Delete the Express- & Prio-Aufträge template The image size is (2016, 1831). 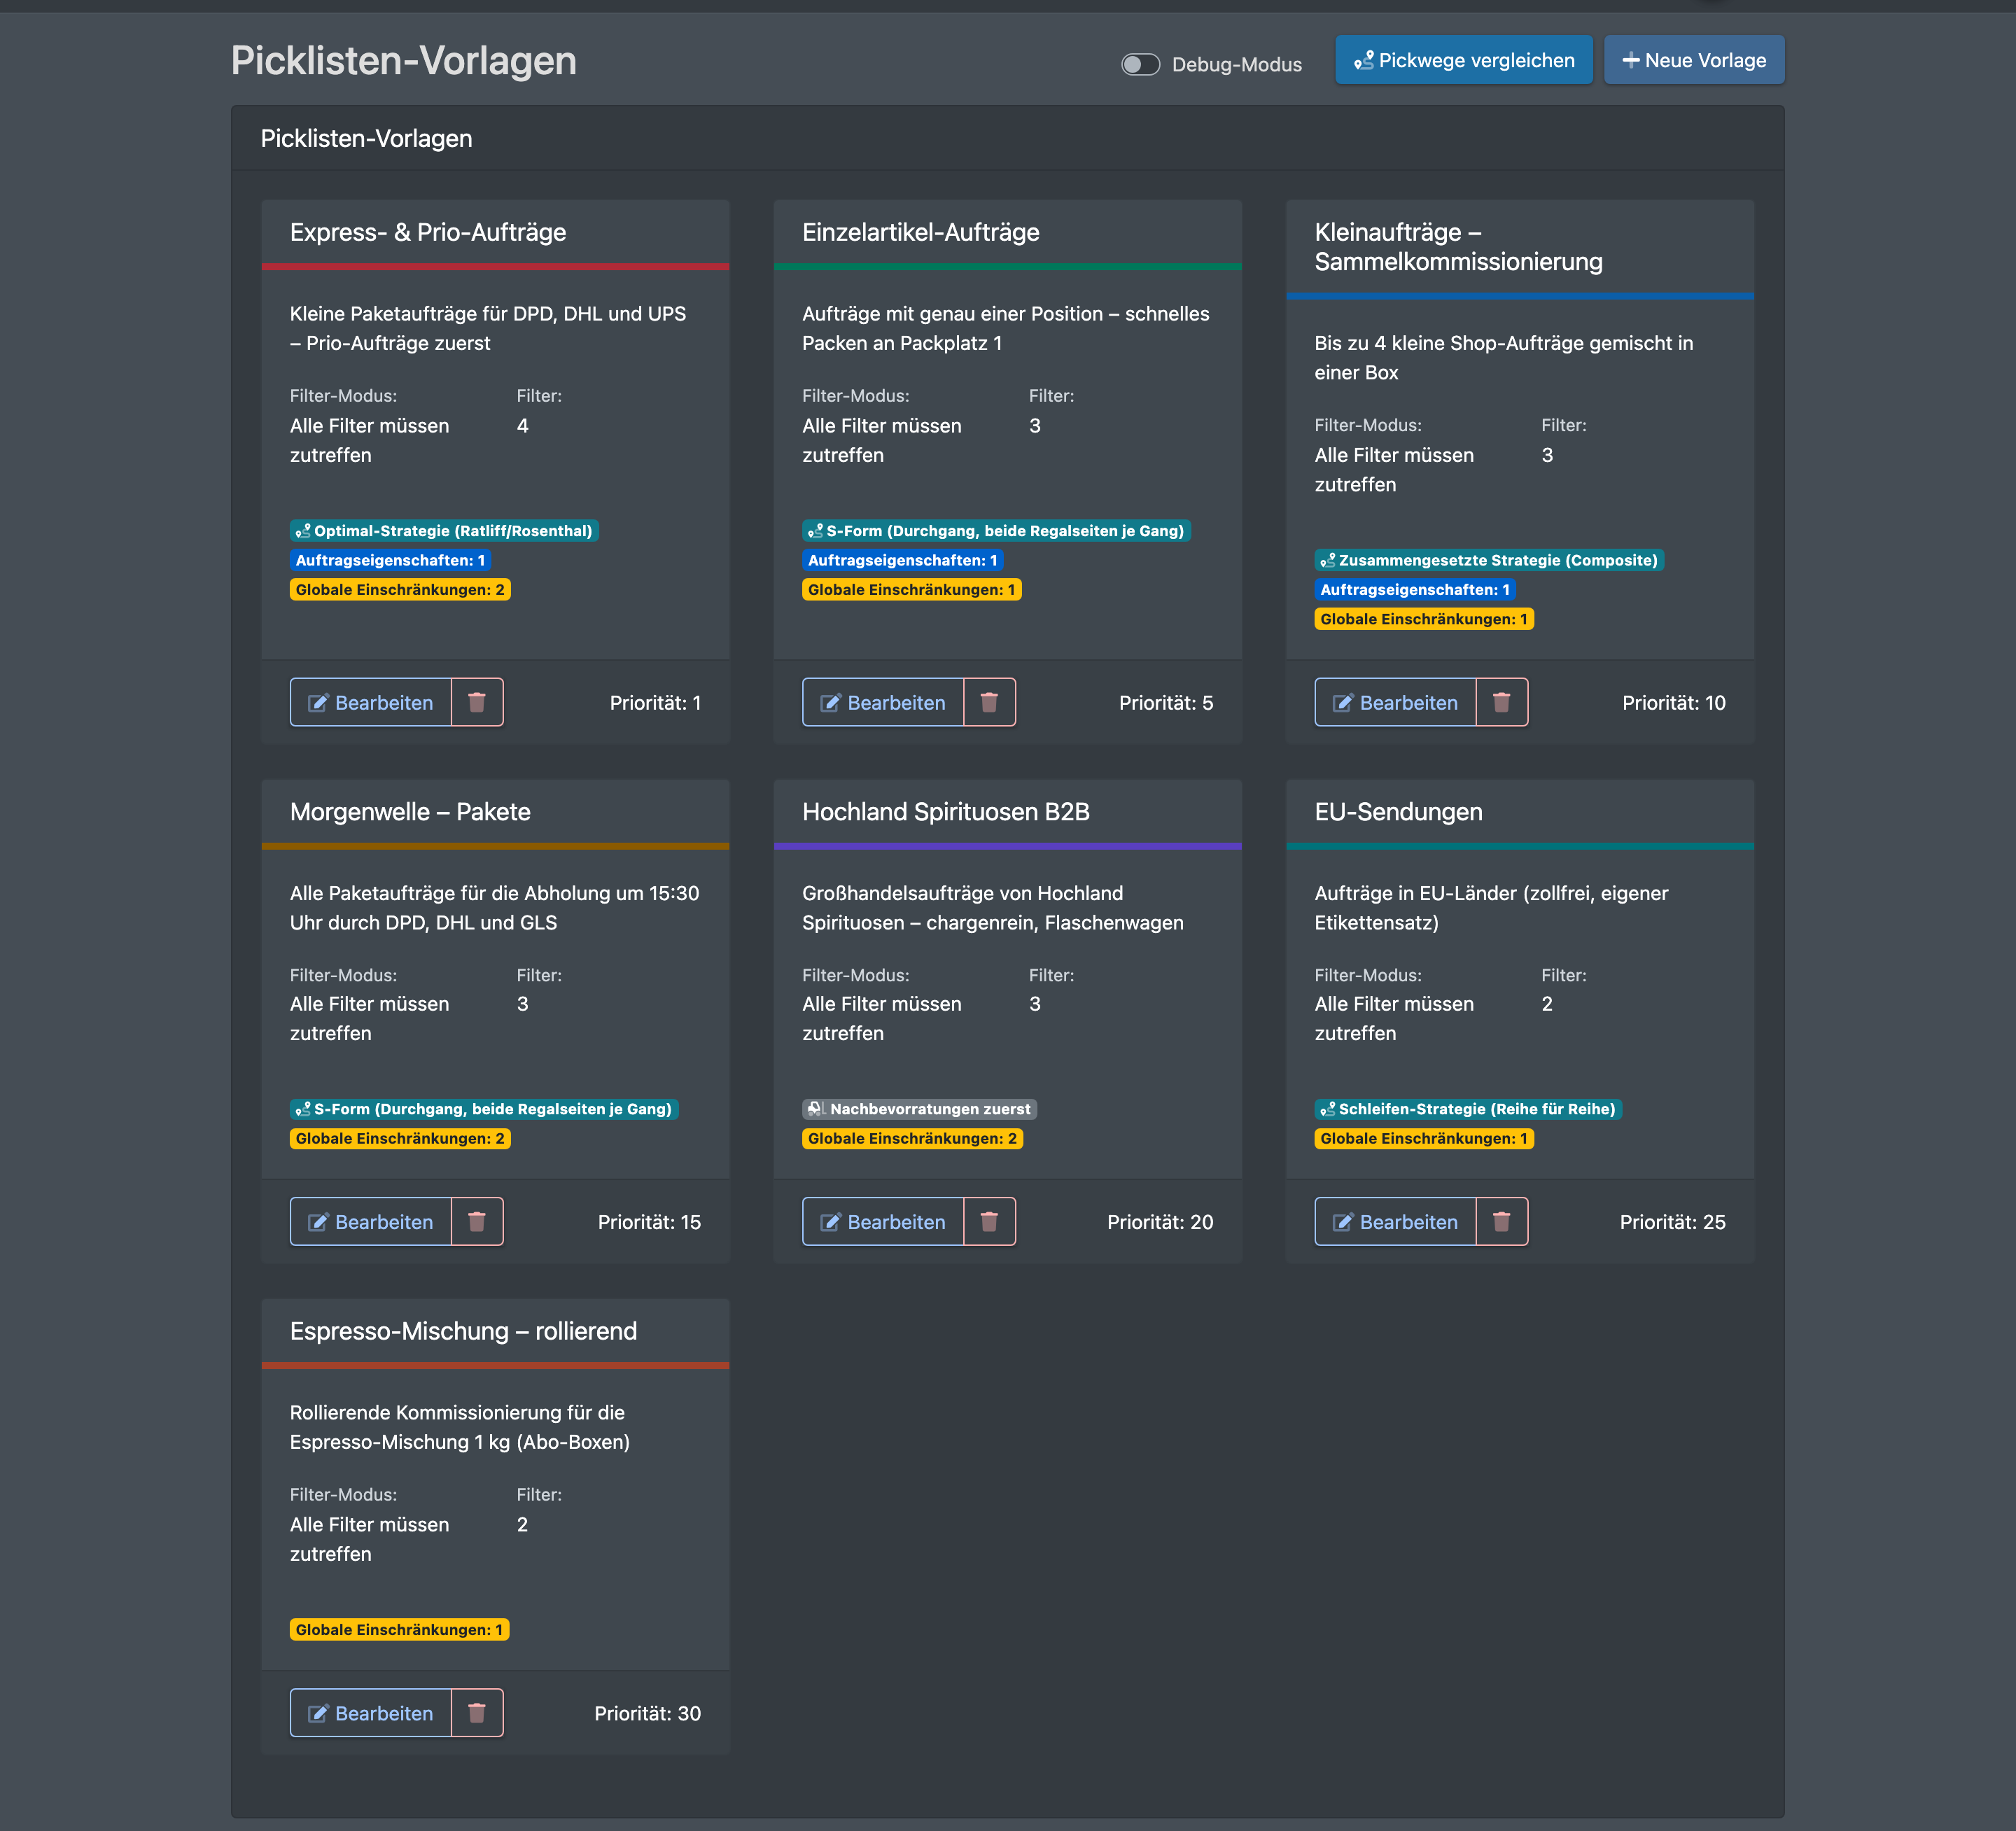(x=477, y=702)
